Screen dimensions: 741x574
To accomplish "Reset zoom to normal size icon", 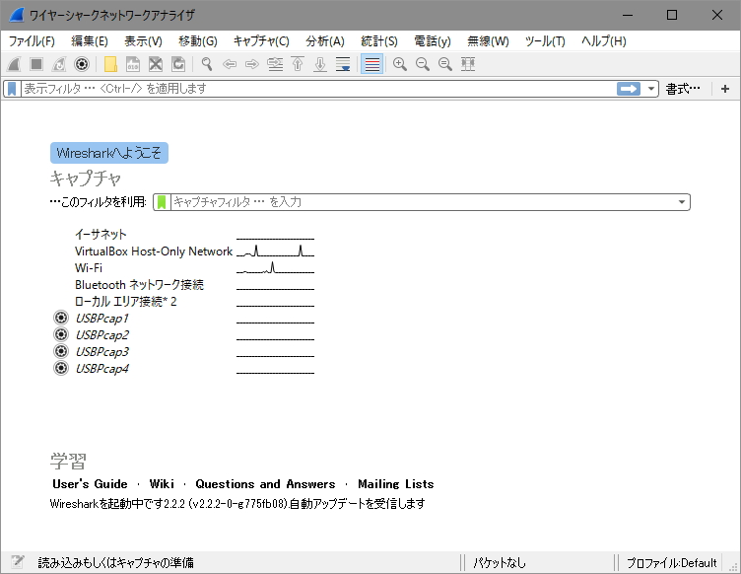I will 445,64.
